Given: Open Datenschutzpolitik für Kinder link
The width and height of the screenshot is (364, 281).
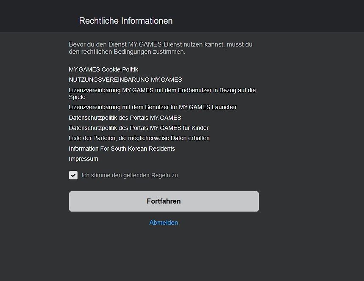Looking at the screenshot, I should [139, 128].
